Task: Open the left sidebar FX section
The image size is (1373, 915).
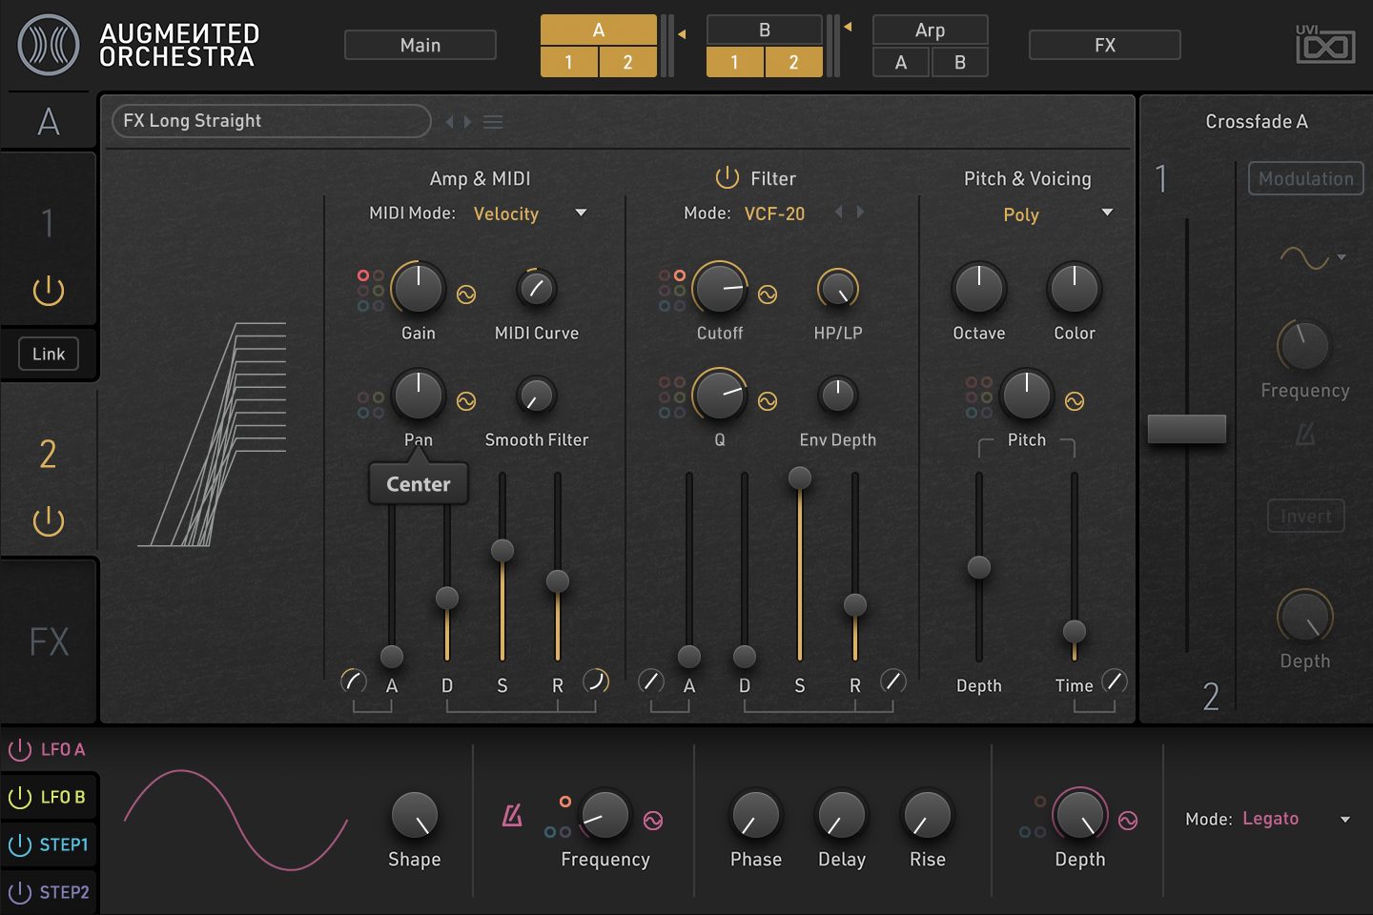Action: click(x=49, y=641)
